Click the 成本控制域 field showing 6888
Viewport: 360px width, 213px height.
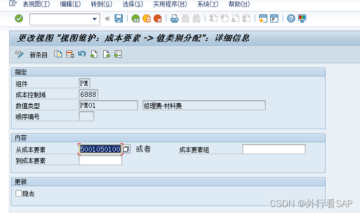(88, 94)
